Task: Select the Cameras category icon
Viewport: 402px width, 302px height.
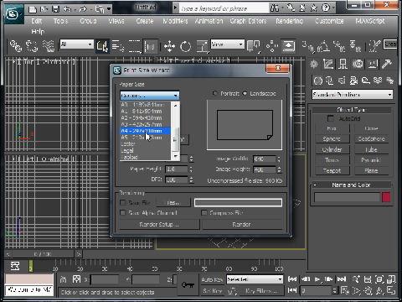Action: (x=353, y=81)
